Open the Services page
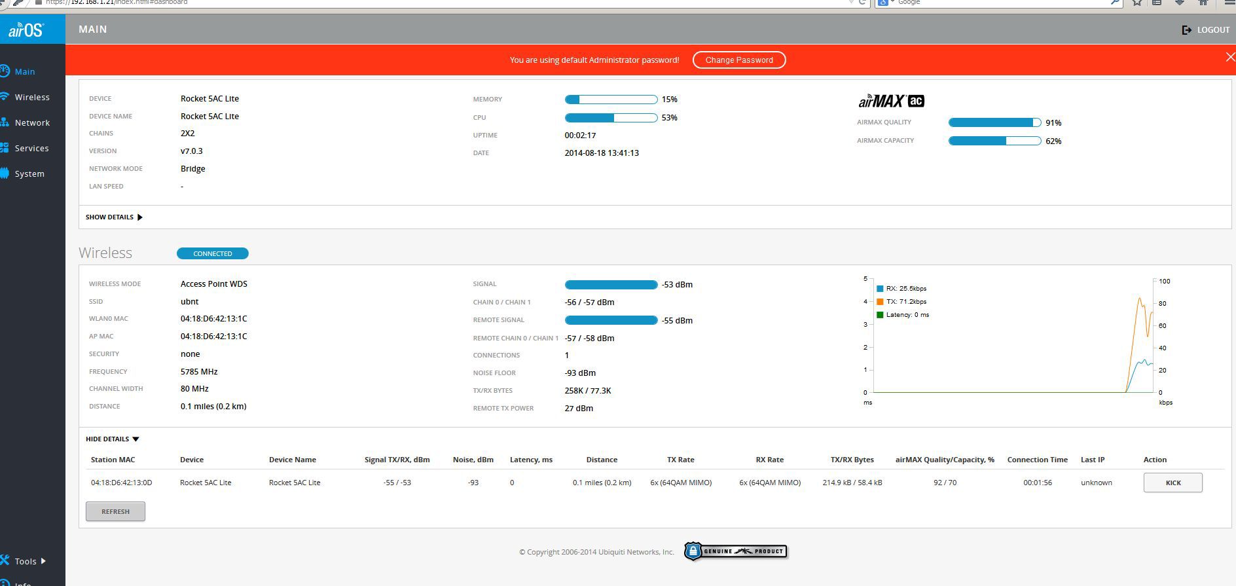1236x586 pixels. (x=31, y=148)
